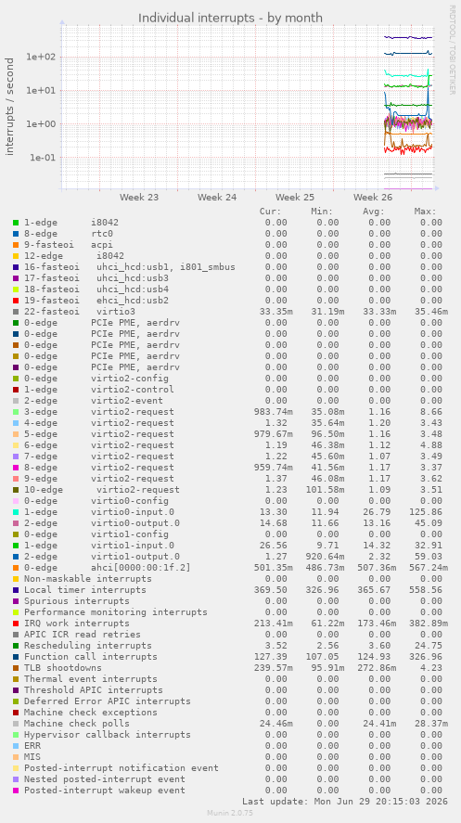Click the Week 24 axis label
This screenshot has width=461, height=823.
(x=217, y=198)
